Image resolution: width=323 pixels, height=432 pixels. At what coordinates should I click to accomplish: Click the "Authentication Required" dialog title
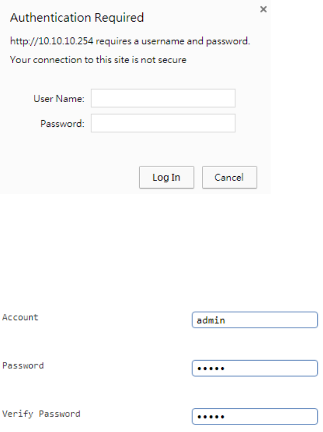pos(77,18)
